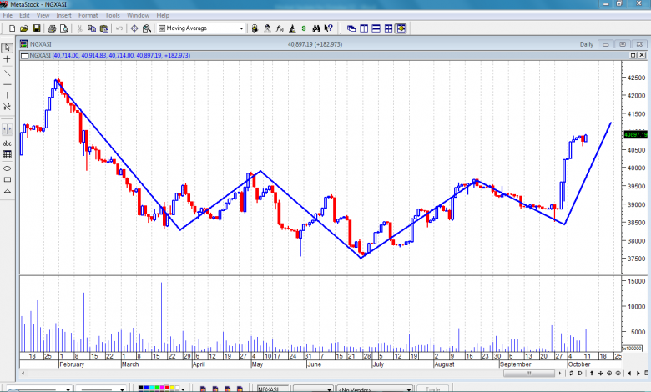Open a file with the folder icon
The height and width of the screenshot is (392, 651).
click(24, 28)
